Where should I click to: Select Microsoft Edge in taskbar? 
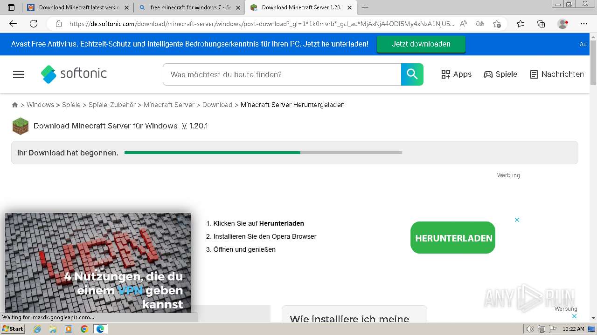pos(100,329)
